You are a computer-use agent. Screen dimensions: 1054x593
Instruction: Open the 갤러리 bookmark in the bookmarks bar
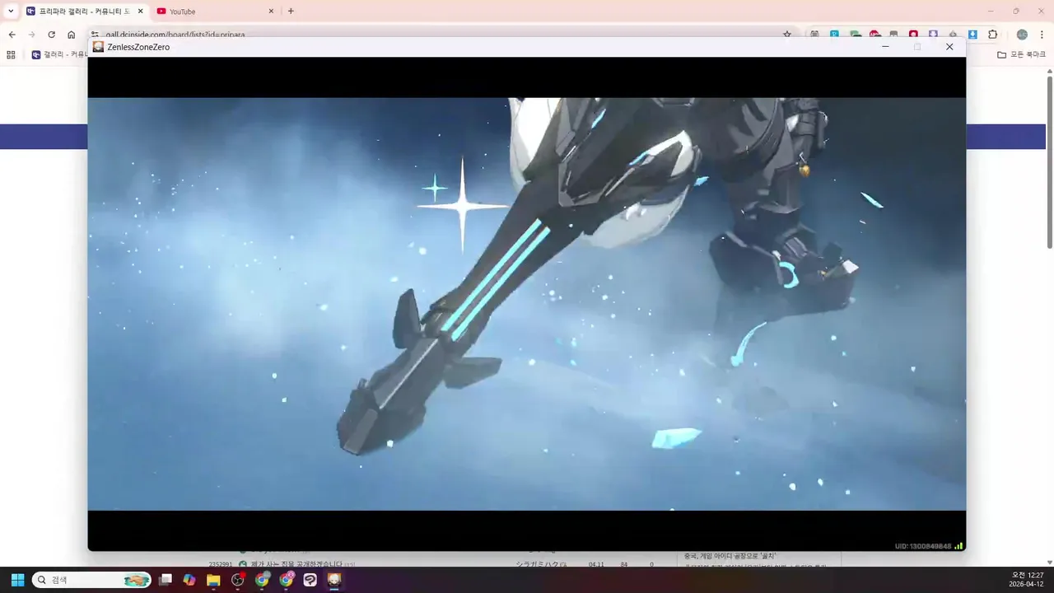tap(59, 54)
